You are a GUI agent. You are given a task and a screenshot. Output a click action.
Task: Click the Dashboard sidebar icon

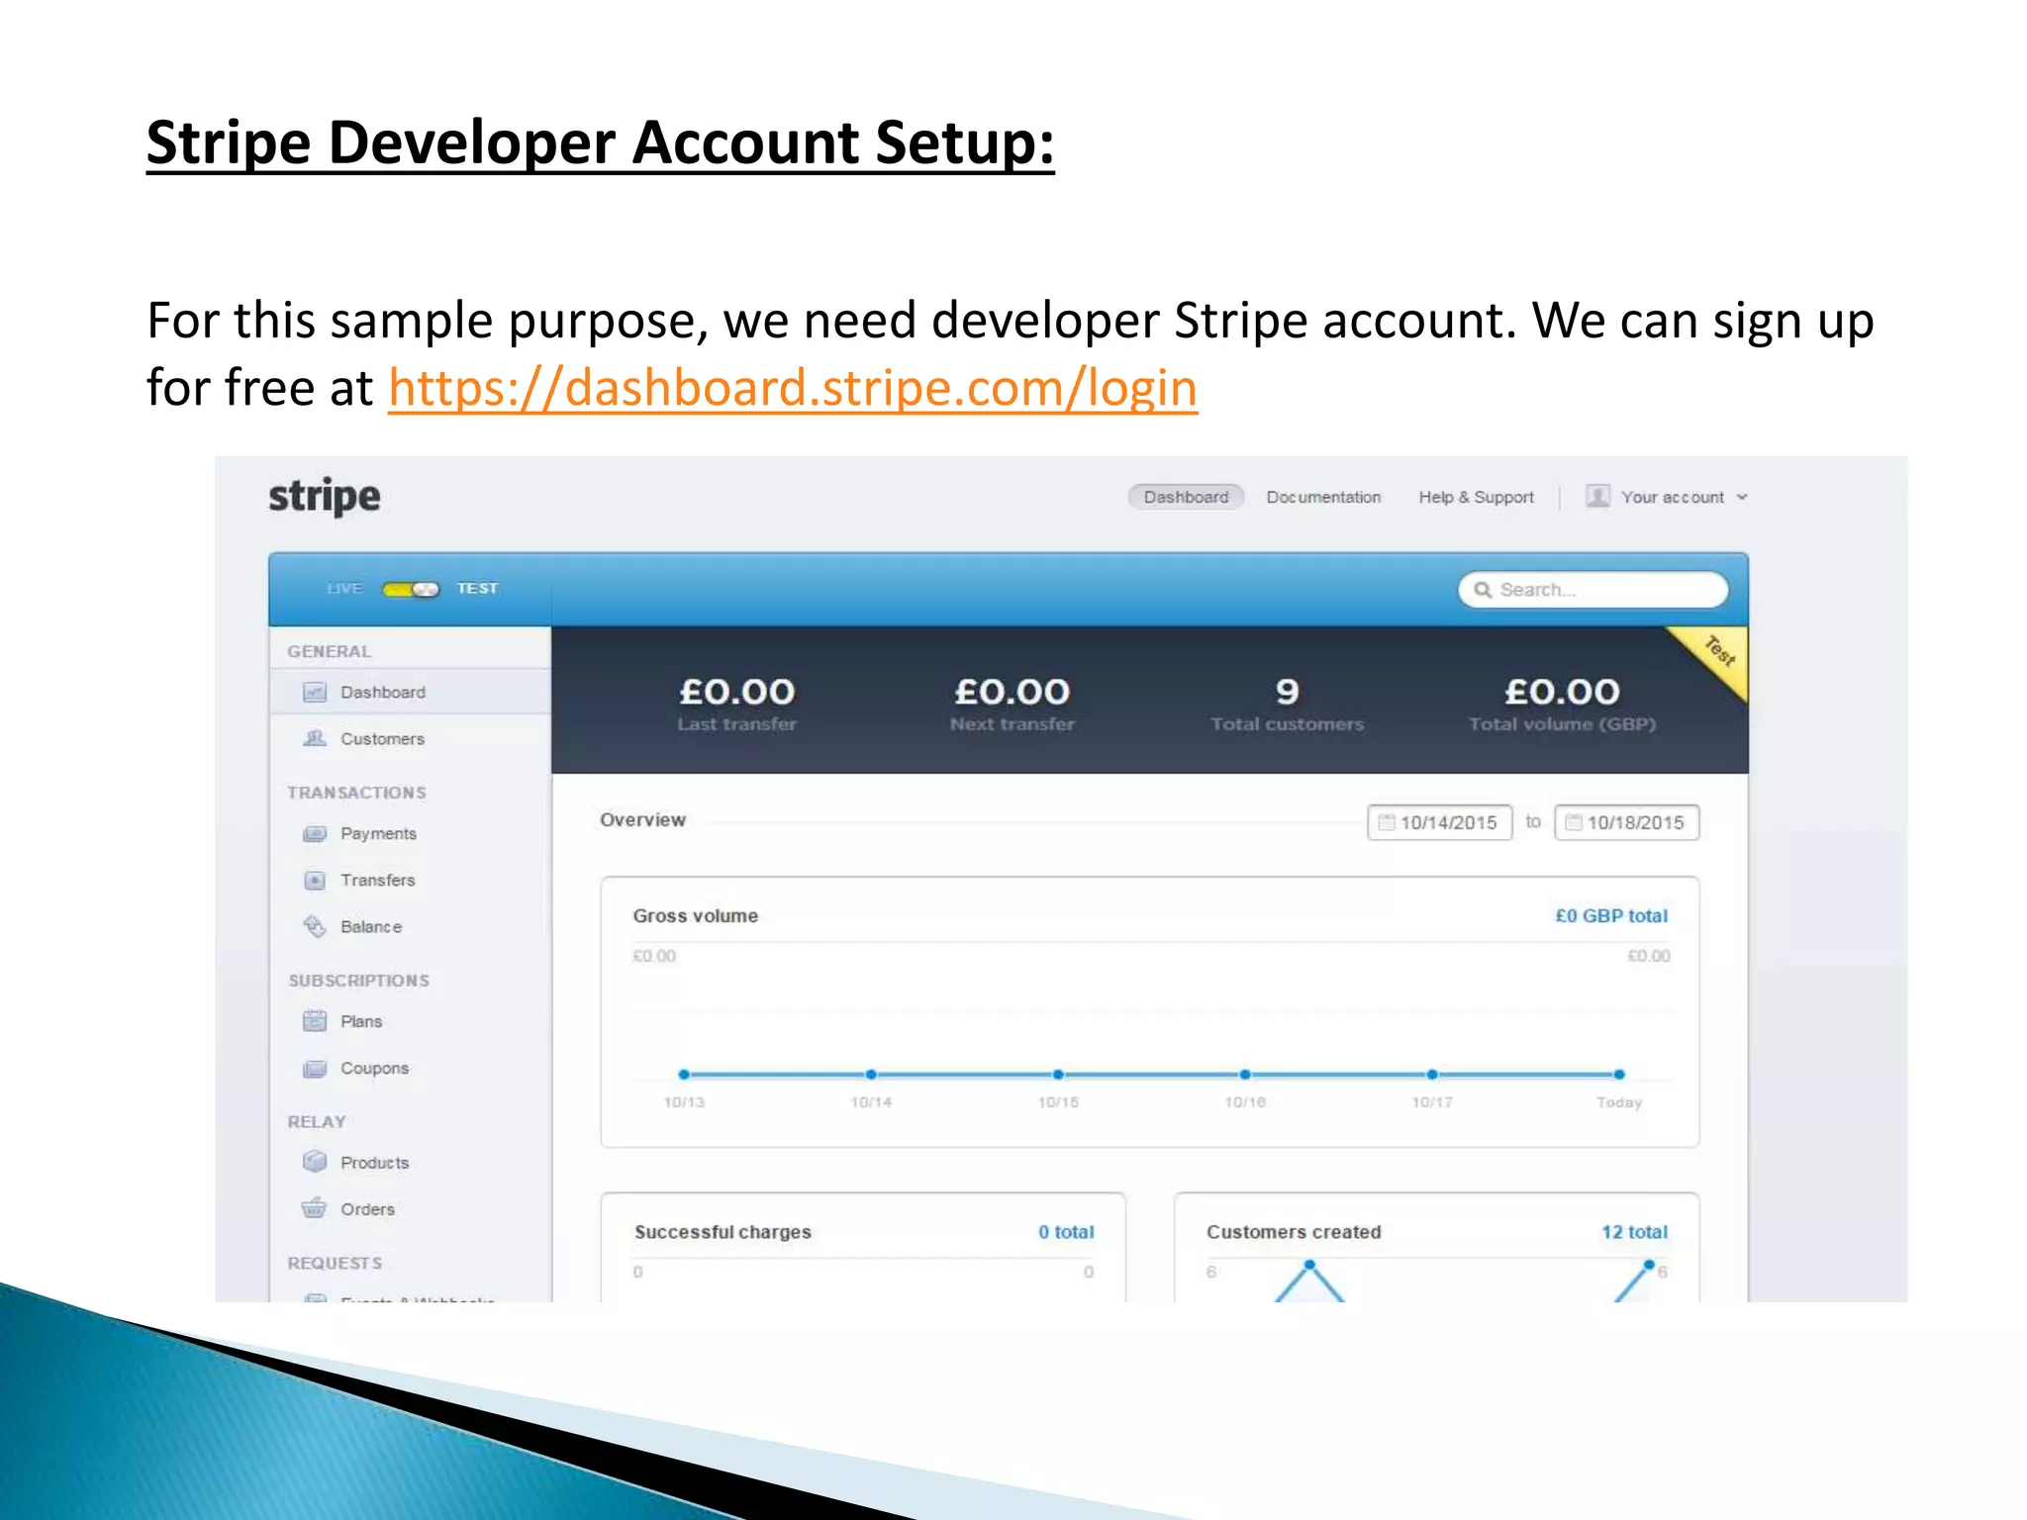[315, 692]
